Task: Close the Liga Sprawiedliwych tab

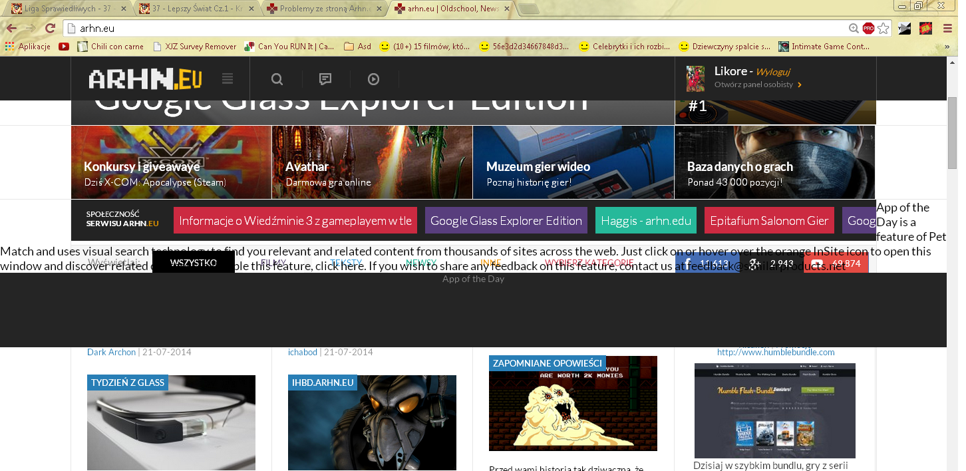Action: (123, 9)
